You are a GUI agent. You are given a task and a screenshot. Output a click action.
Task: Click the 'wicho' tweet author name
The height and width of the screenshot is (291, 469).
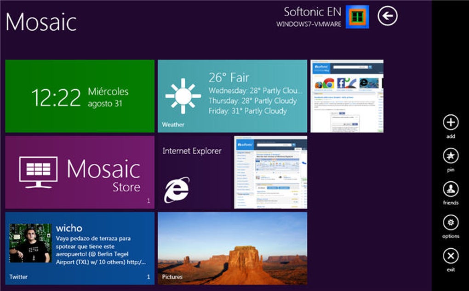(x=69, y=228)
